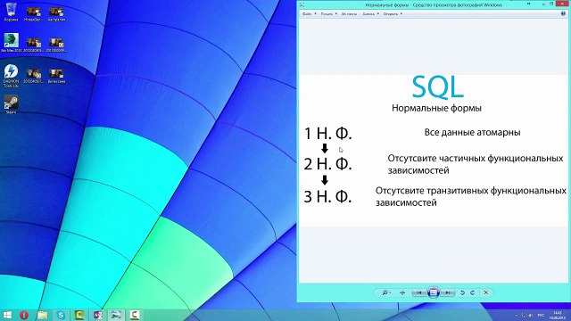The height and width of the screenshot is (321, 571).
Task: Expand the arrow next to Запись
Action: [377, 14]
